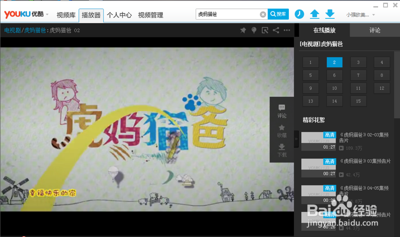Open the more options ellipsis
This screenshot has height=237, width=400.
tap(287, 30)
